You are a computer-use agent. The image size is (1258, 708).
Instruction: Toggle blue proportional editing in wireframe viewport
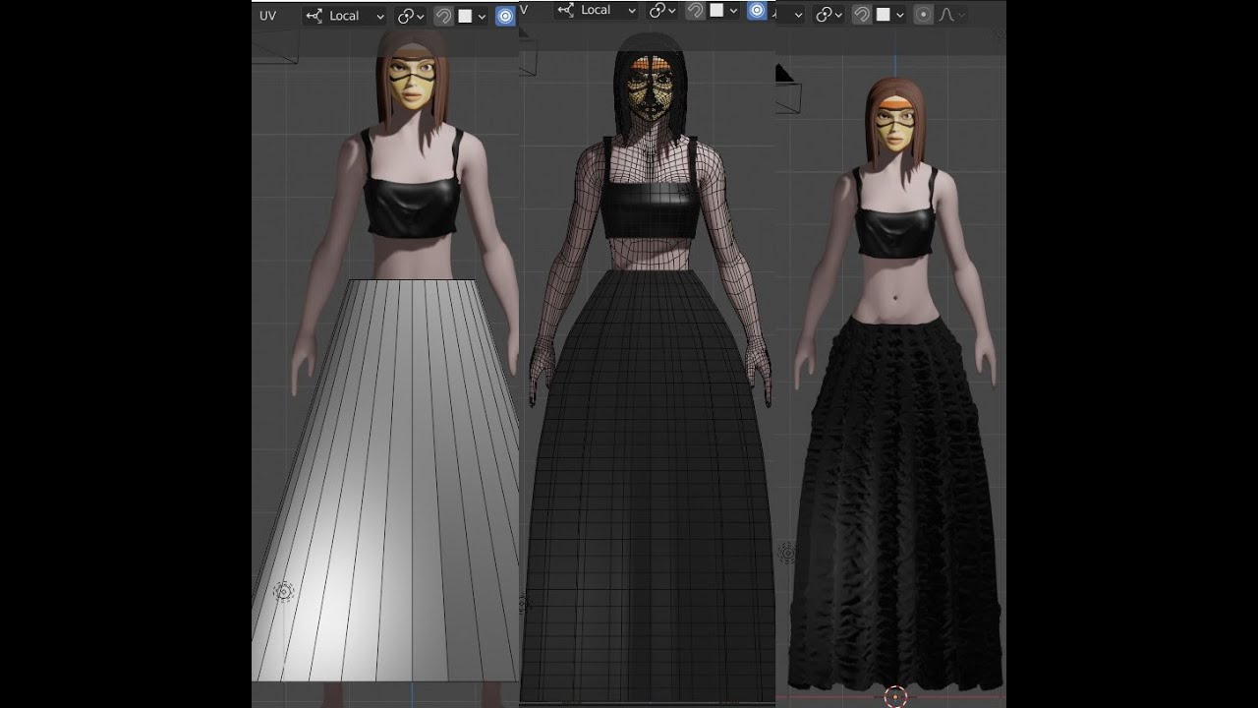click(757, 10)
